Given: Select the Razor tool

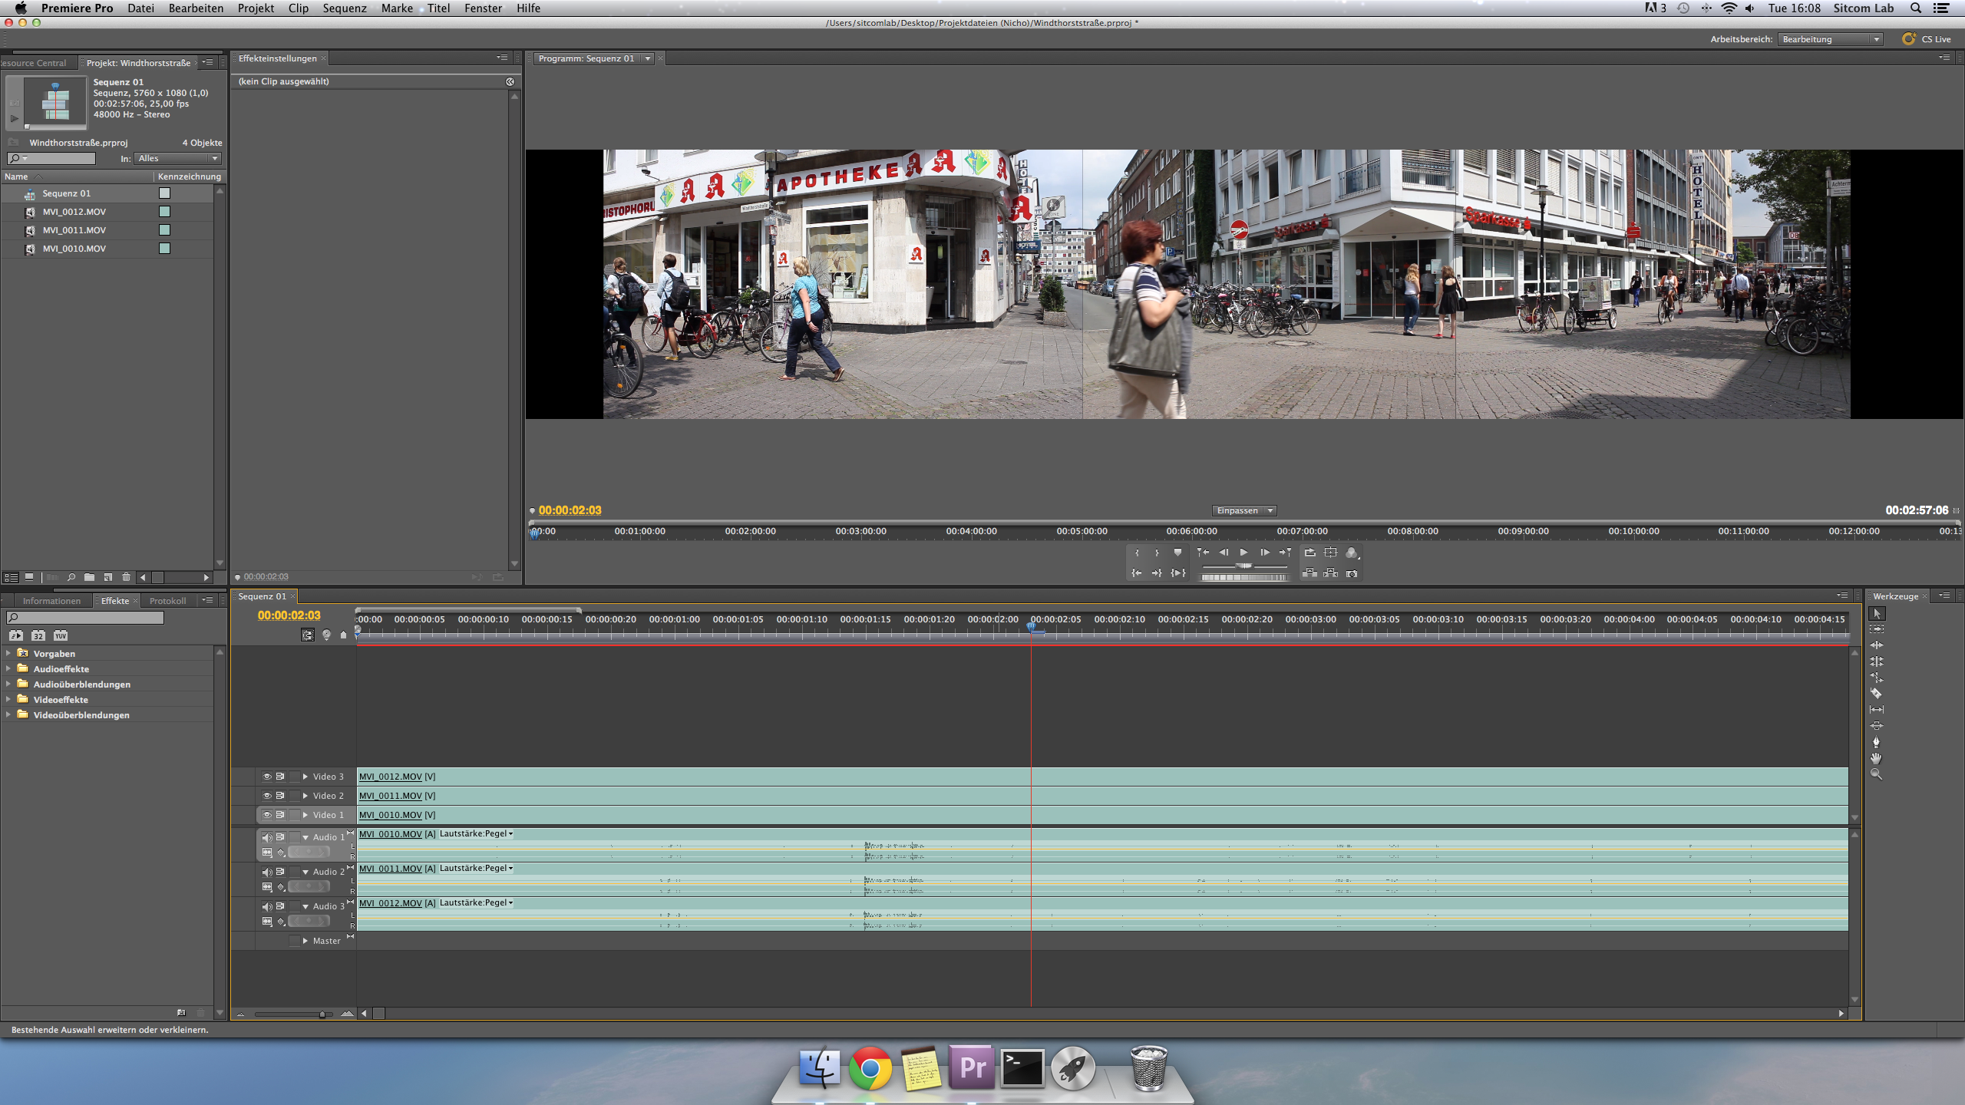Looking at the screenshot, I should (x=1876, y=693).
